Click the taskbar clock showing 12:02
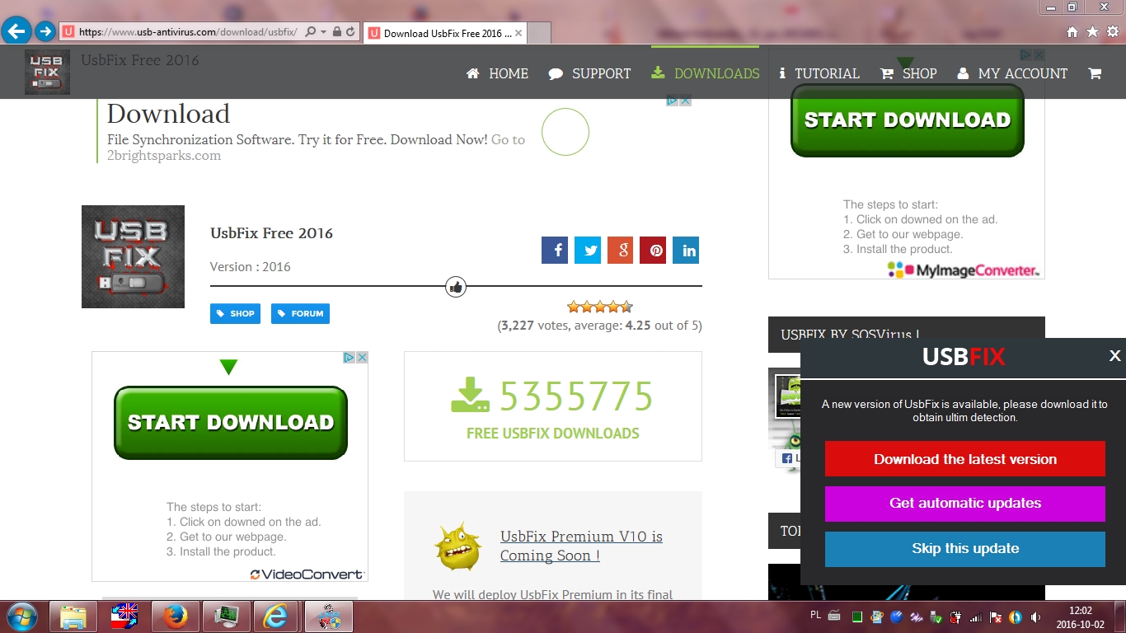Viewport: 1126px width, 633px height. pyautogui.click(x=1080, y=617)
